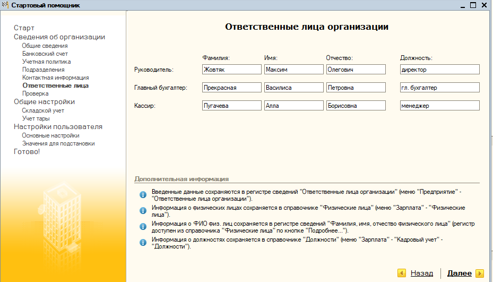Click the back arrow icon beside Назад
493x282 pixels.
click(402, 273)
